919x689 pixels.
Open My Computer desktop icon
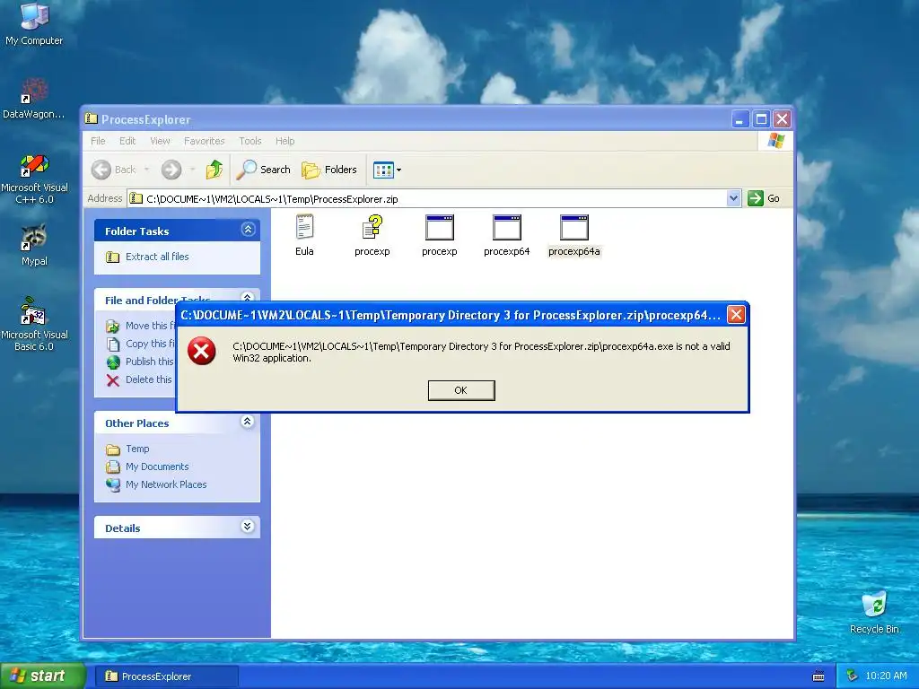click(34, 24)
